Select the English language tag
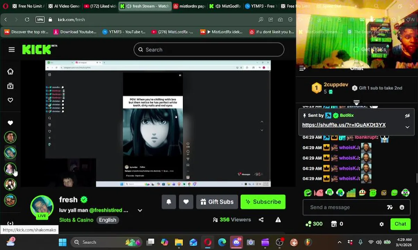This screenshot has width=418, height=250. 108,220
